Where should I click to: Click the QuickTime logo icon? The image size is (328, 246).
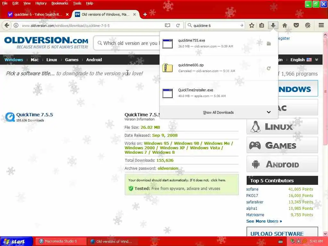pos(10,117)
